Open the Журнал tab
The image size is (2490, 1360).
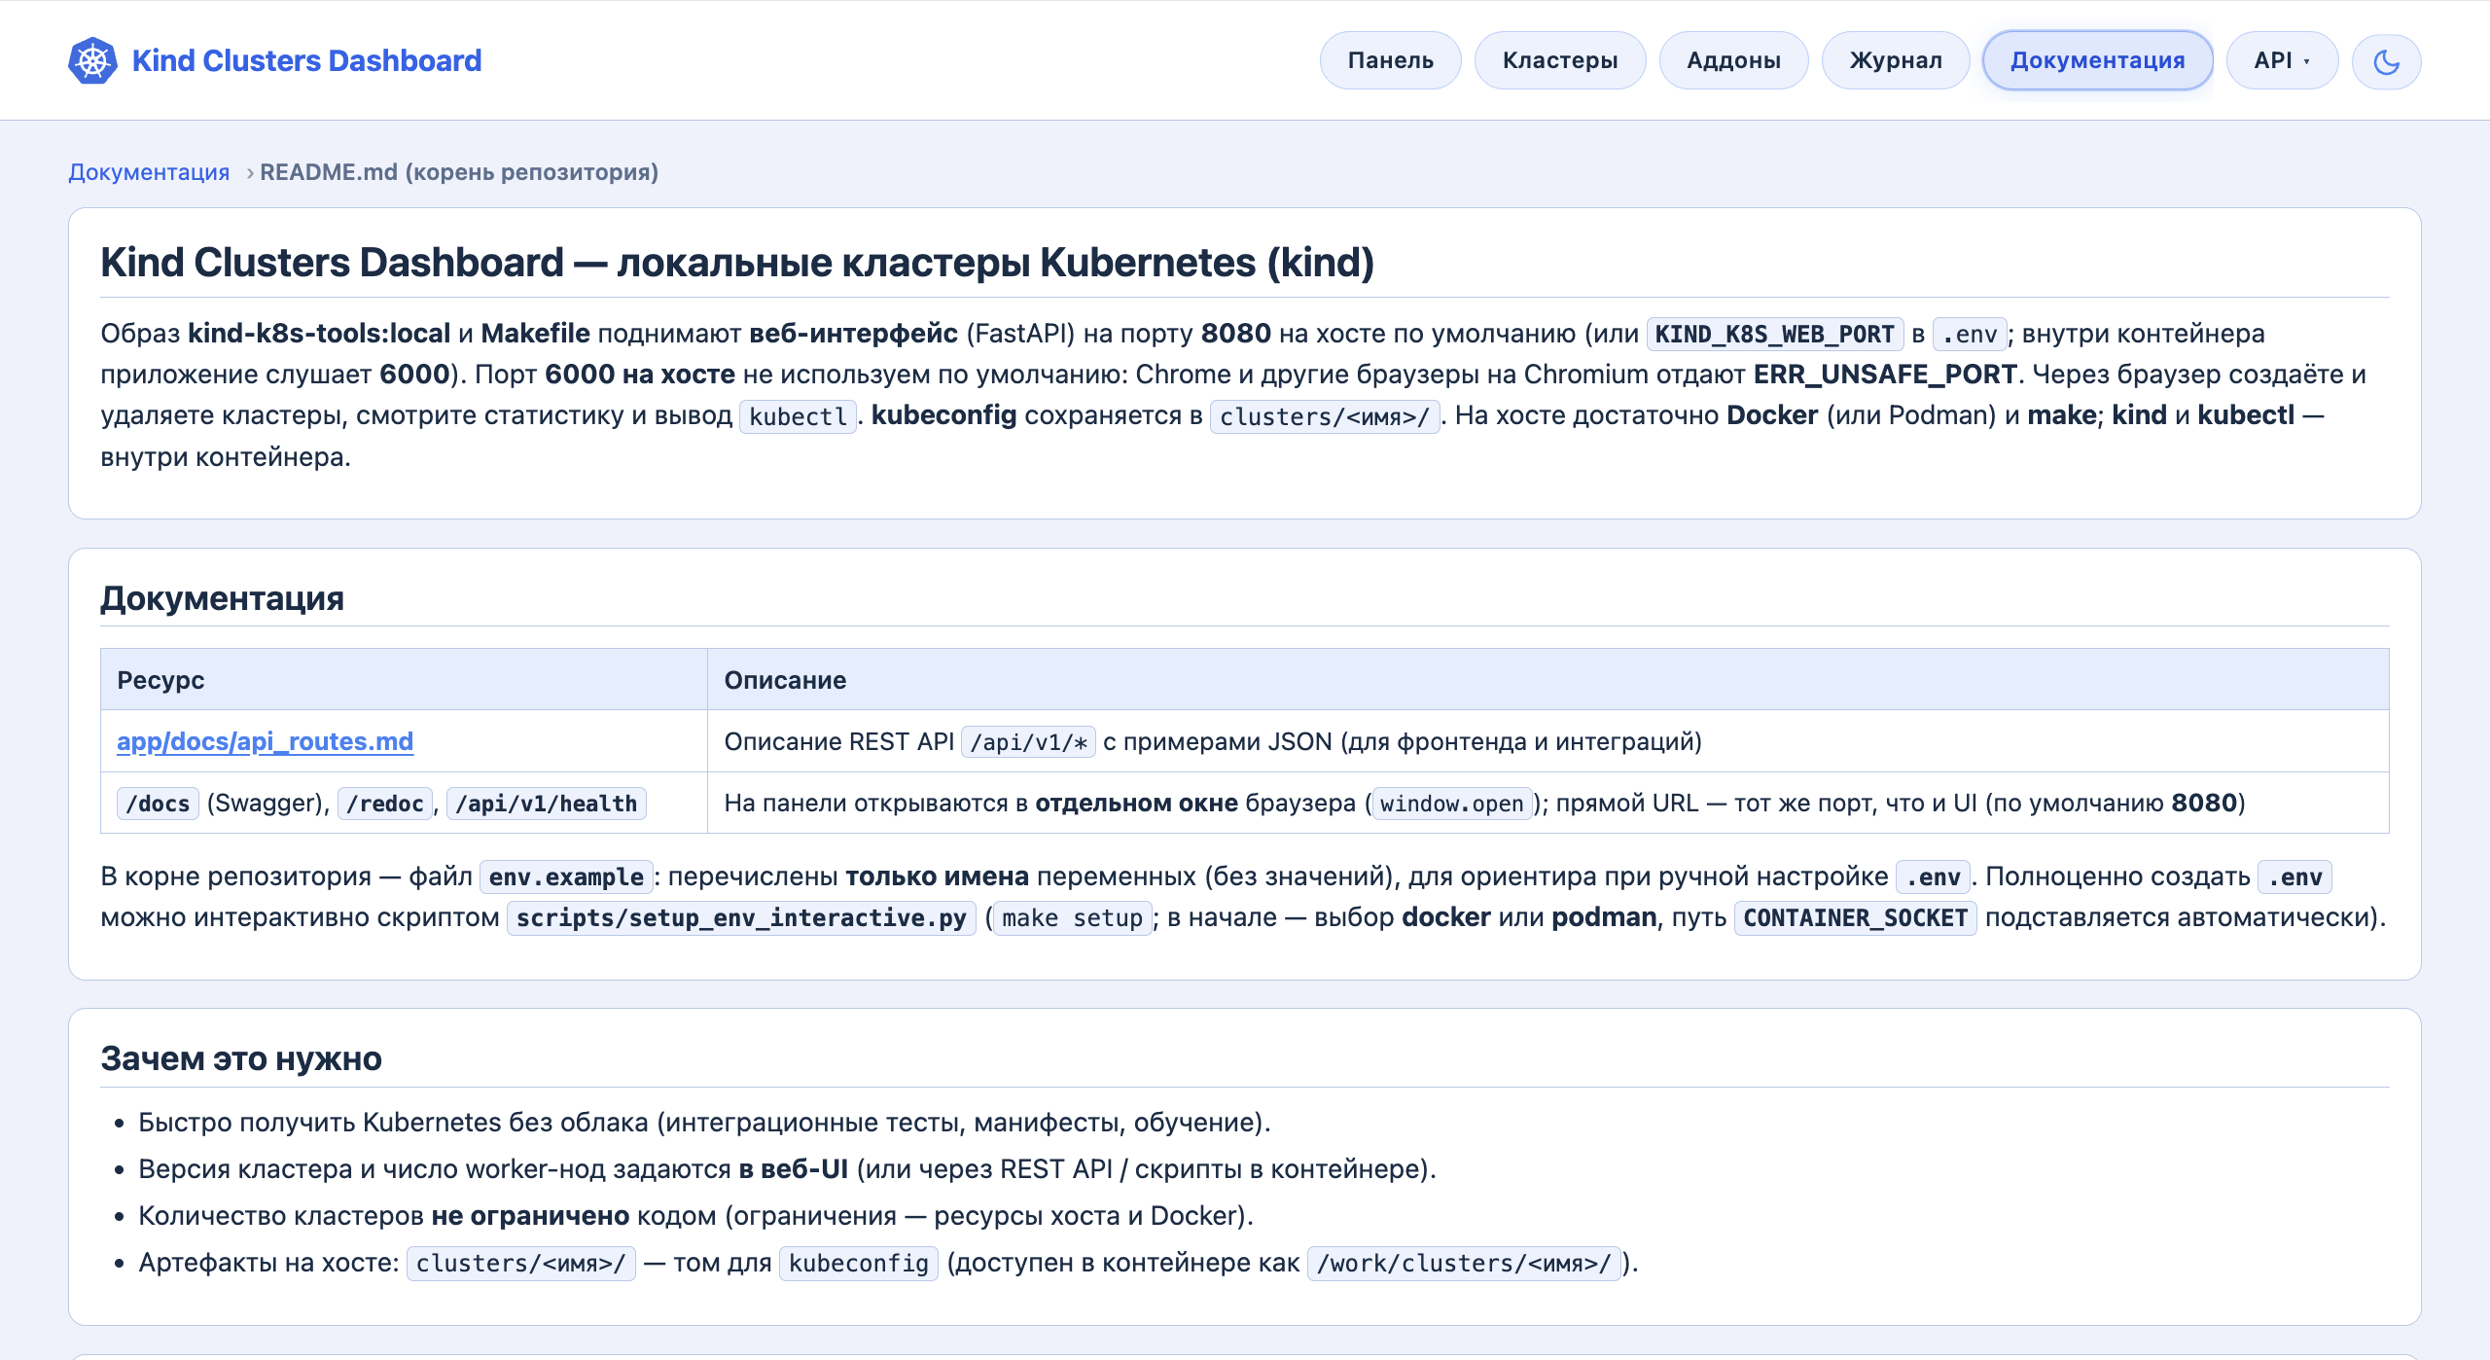coord(1896,60)
